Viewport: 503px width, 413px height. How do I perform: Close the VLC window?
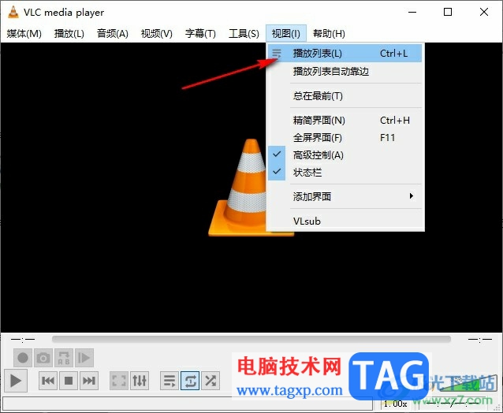click(x=484, y=12)
